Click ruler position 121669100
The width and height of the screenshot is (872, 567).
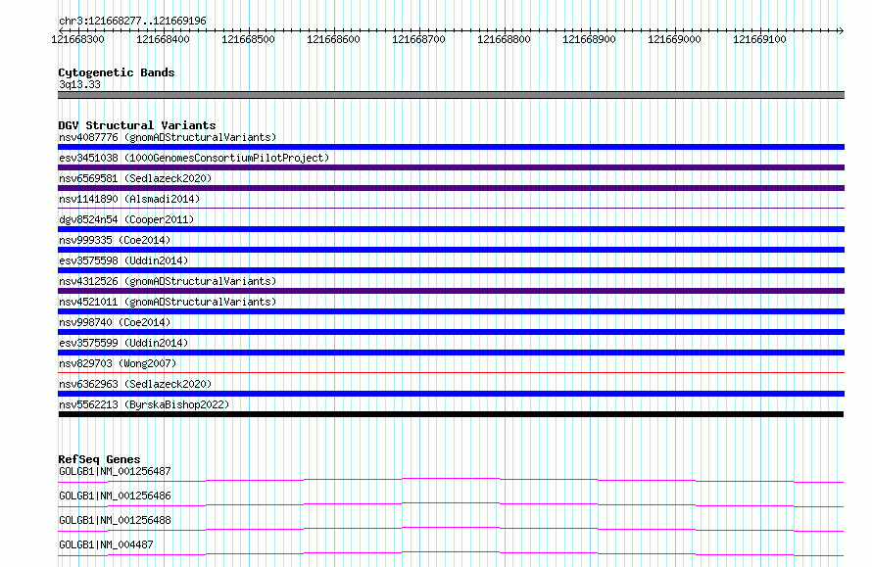pos(759,39)
